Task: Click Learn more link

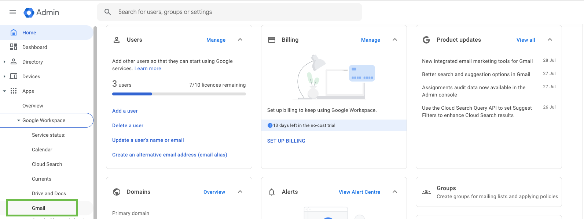Action: [148, 68]
